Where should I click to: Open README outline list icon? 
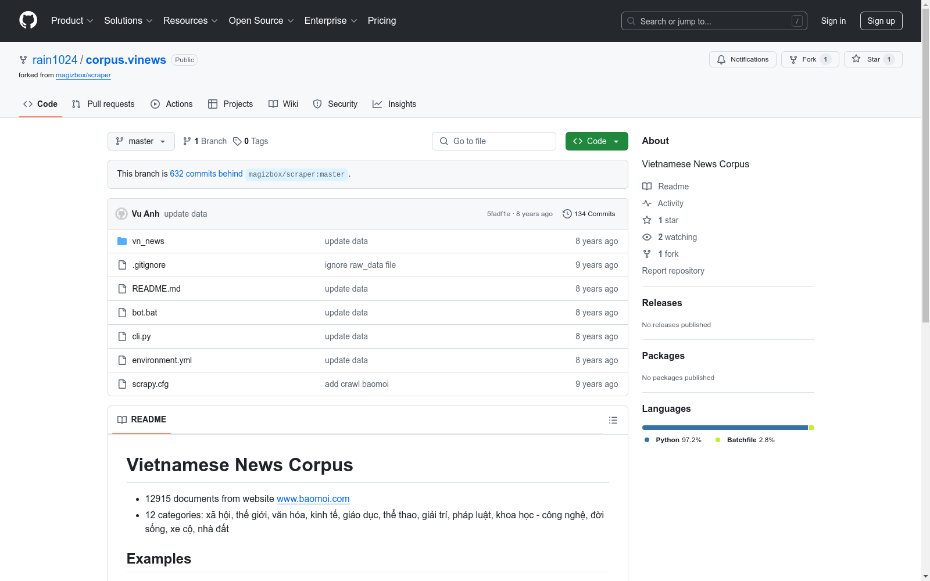613,420
